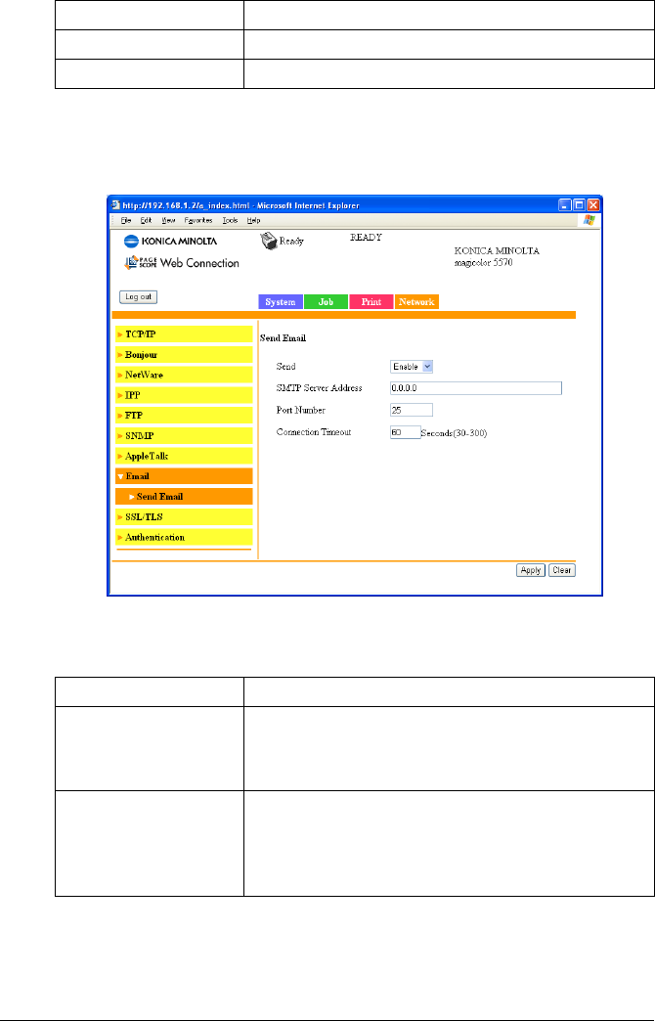
Task: Click the Clear button
Action: coord(562,570)
